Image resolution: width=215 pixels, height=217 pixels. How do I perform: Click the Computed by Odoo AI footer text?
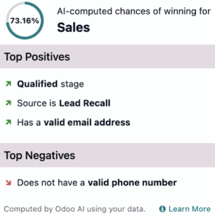[x=75, y=209]
